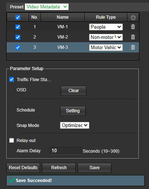Open the Snap Mode Optimized dropdown
149x189 pixels.
click(x=75, y=125)
